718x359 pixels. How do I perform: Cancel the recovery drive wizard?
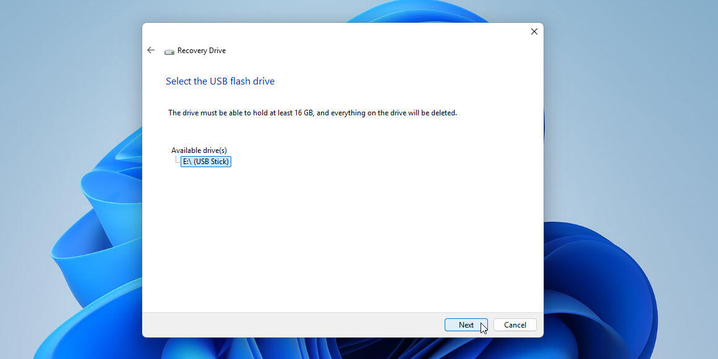[x=515, y=325]
